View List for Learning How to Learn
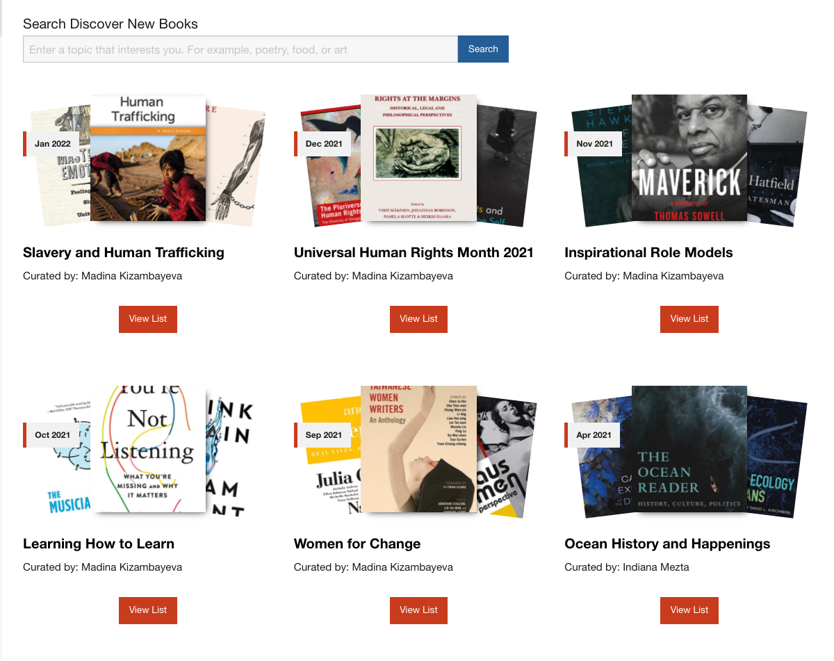The height and width of the screenshot is (661, 834). coord(148,610)
